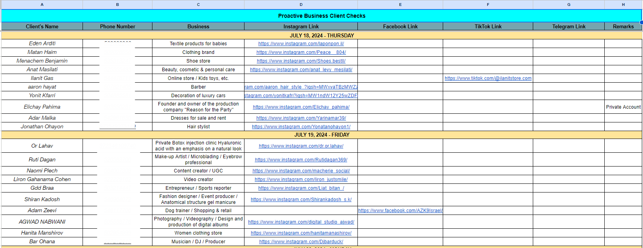Open the hanitamanashirov Instagram link
Viewport: 643px width, 248px height.
pos(301,233)
